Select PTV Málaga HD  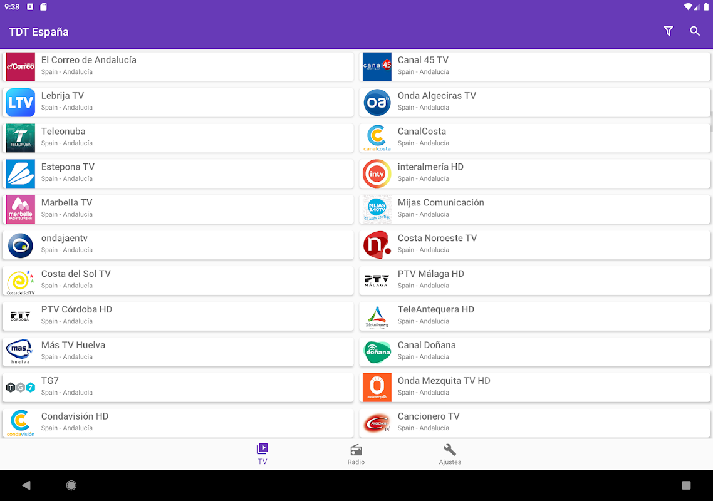click(x=535, y=281)
